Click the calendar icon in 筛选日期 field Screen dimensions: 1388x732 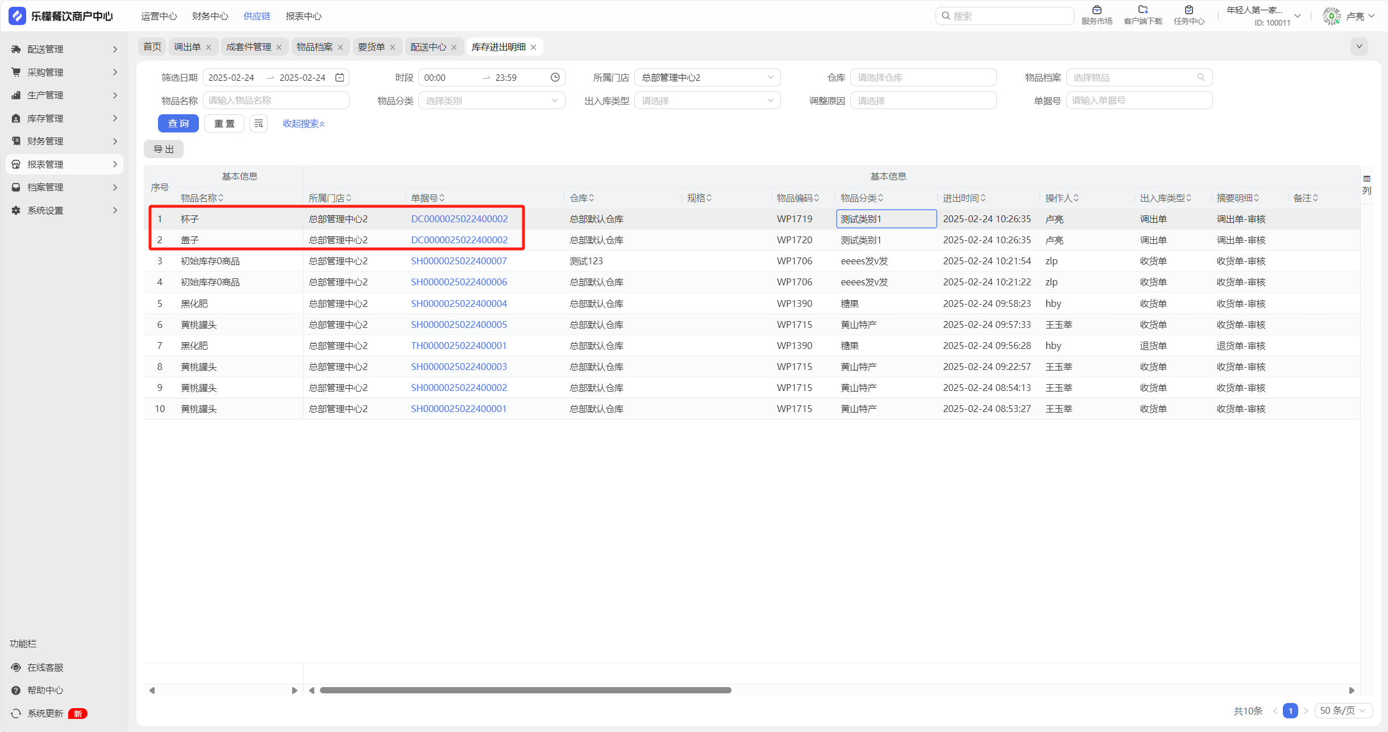pos(340,77)
